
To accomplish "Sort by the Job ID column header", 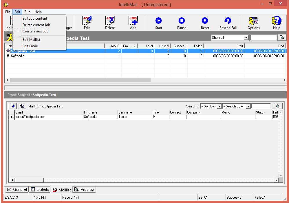I will click(113, 46).
